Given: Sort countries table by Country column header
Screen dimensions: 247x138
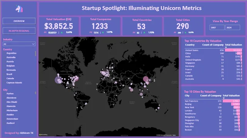Looking at the screenshot, I should coord(189,45).
